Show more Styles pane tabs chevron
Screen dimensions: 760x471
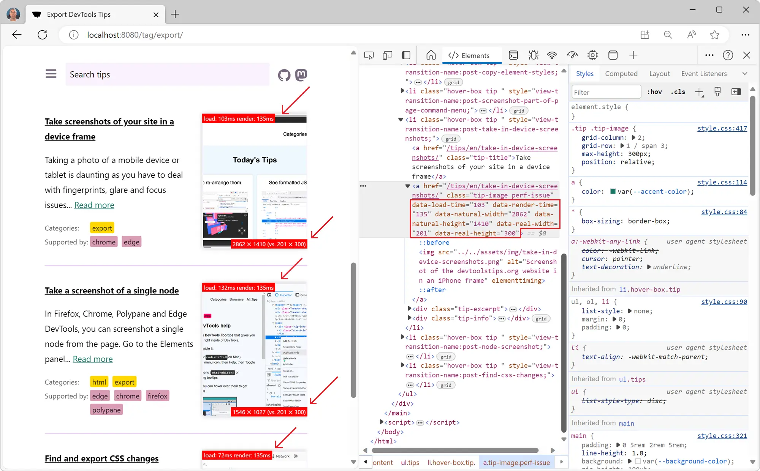[x=745, y=74]
